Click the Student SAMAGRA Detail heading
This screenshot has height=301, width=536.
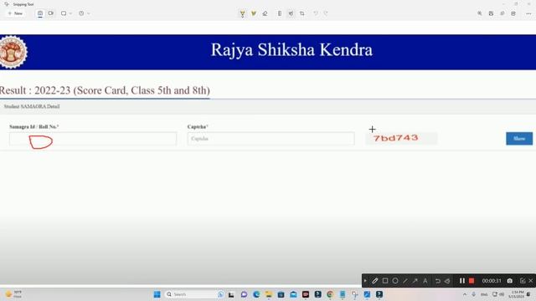click(32, 106)
